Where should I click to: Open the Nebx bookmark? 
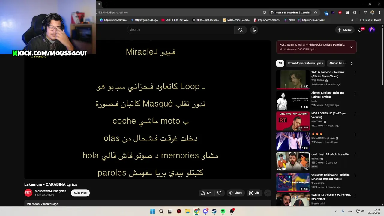point(289,20)
